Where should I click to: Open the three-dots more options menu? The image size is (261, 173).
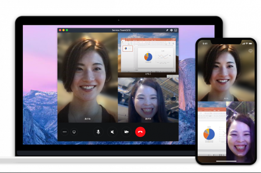[65, 132]
